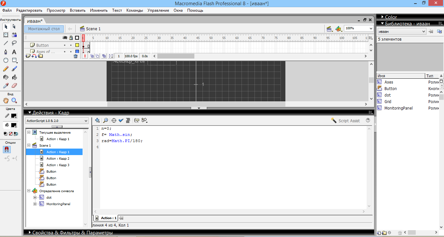Check script syntax with checkmark icon

tap(121, 120)
